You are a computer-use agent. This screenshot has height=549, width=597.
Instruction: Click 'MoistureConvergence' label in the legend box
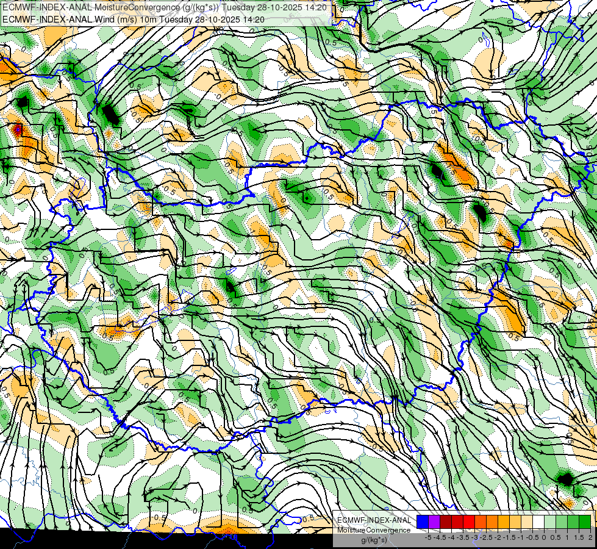pyautogui.click(x=374, y=530)
